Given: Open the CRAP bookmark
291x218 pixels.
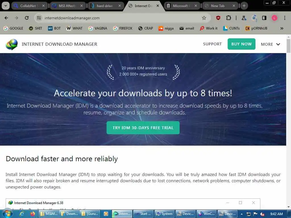Looking at the screenshot, I should click(x=146, y=28).
